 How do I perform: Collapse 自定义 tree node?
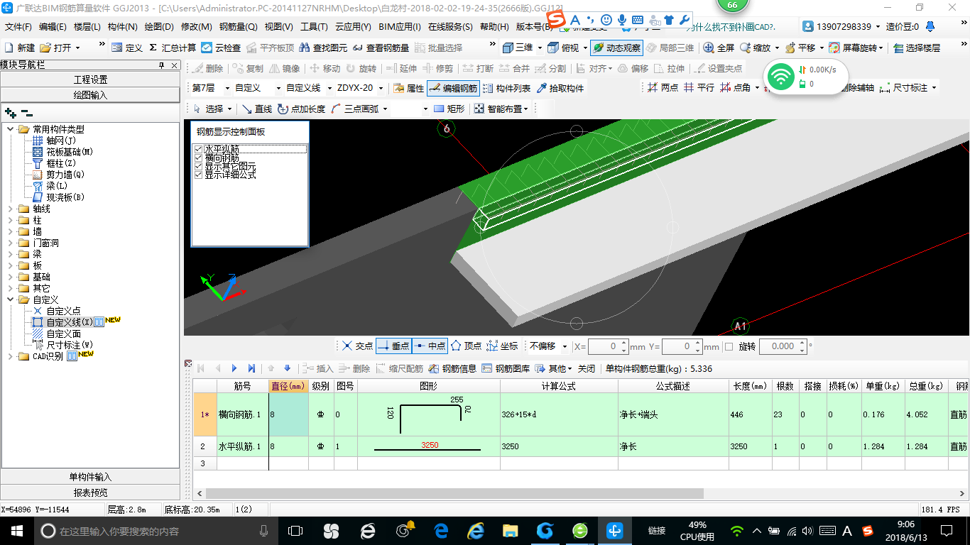click(x=11, y=299)
